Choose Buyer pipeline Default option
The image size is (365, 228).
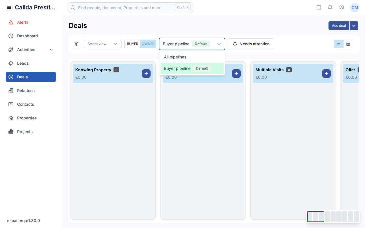[192, 68]
